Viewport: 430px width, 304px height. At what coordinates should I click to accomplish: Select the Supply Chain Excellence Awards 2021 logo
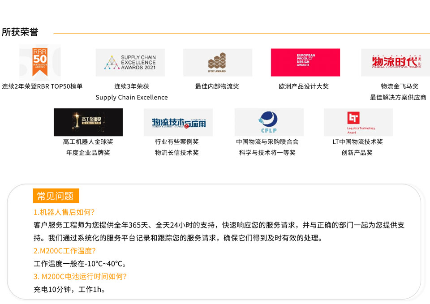pos(130,63)
